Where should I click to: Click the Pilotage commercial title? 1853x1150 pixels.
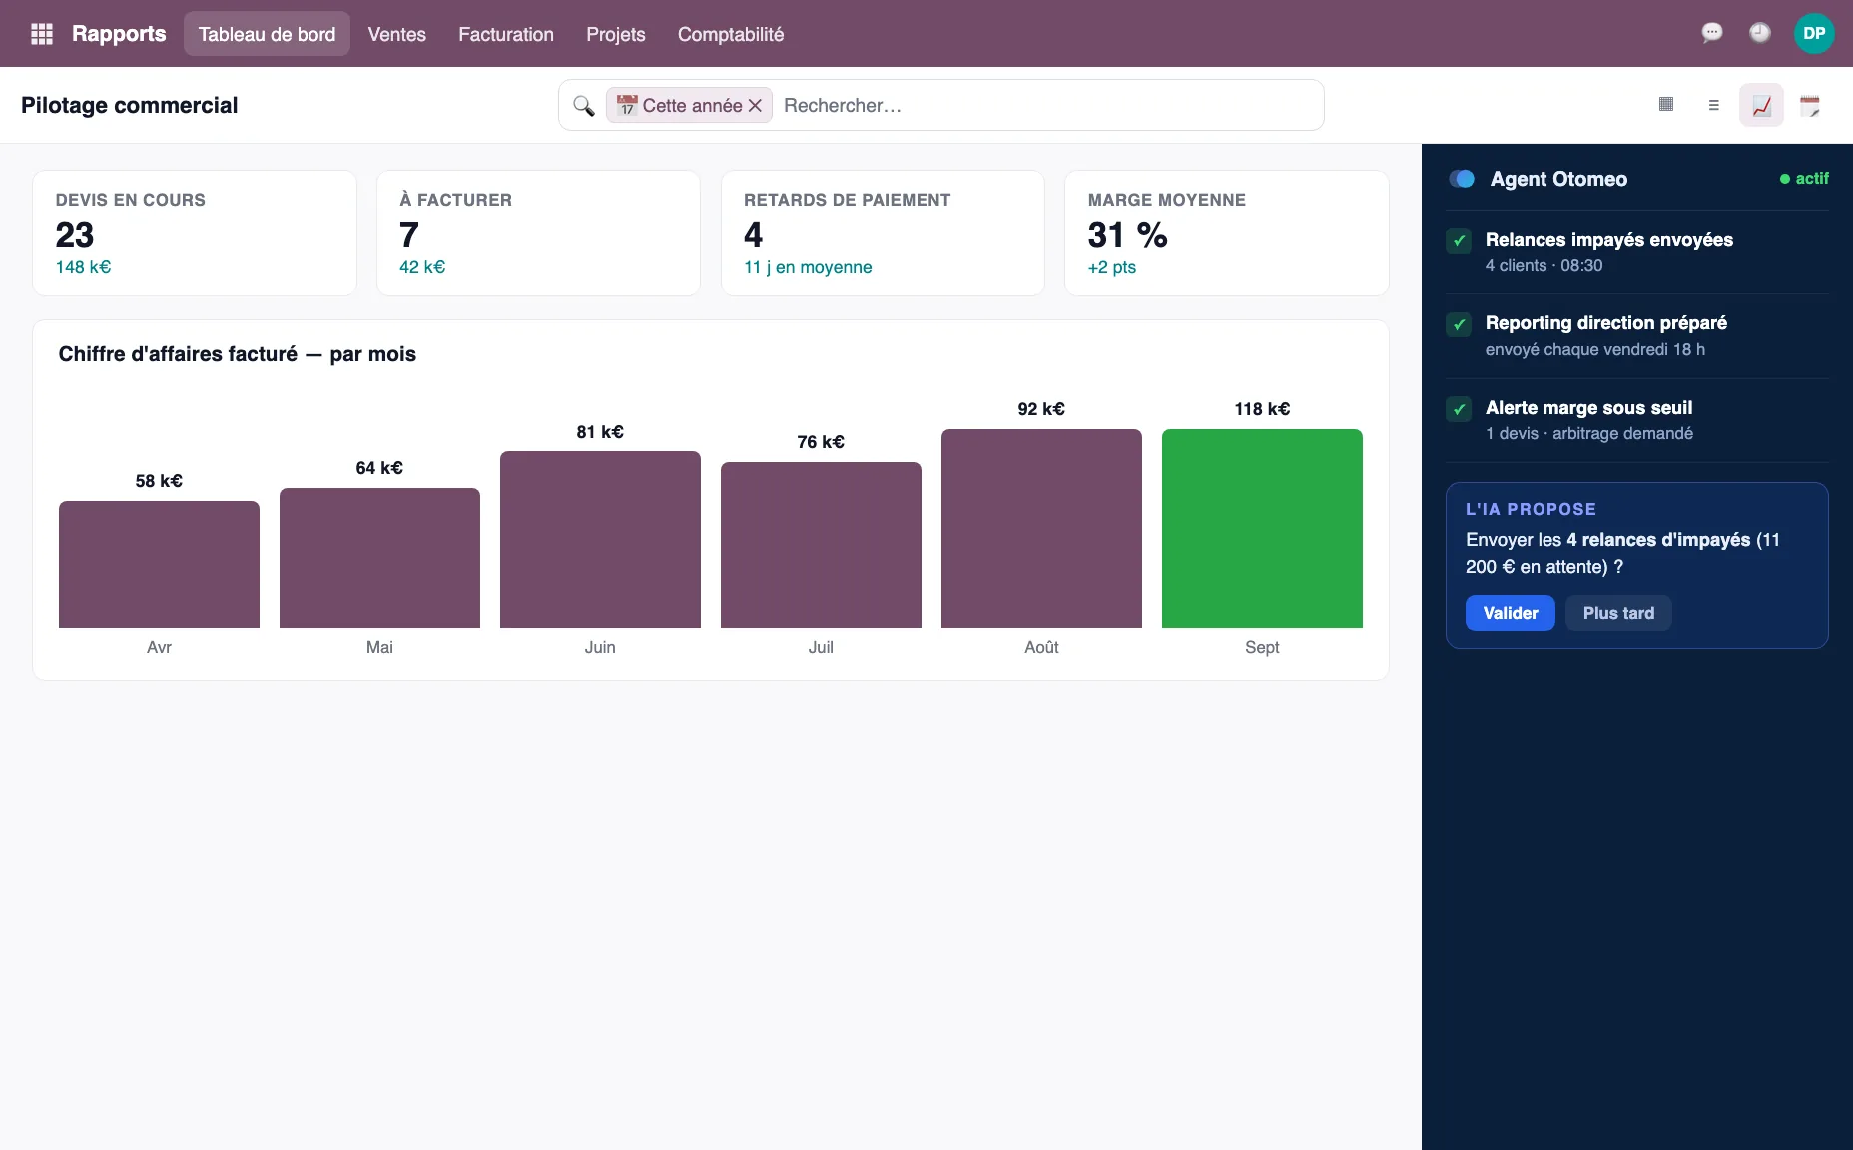130,105
